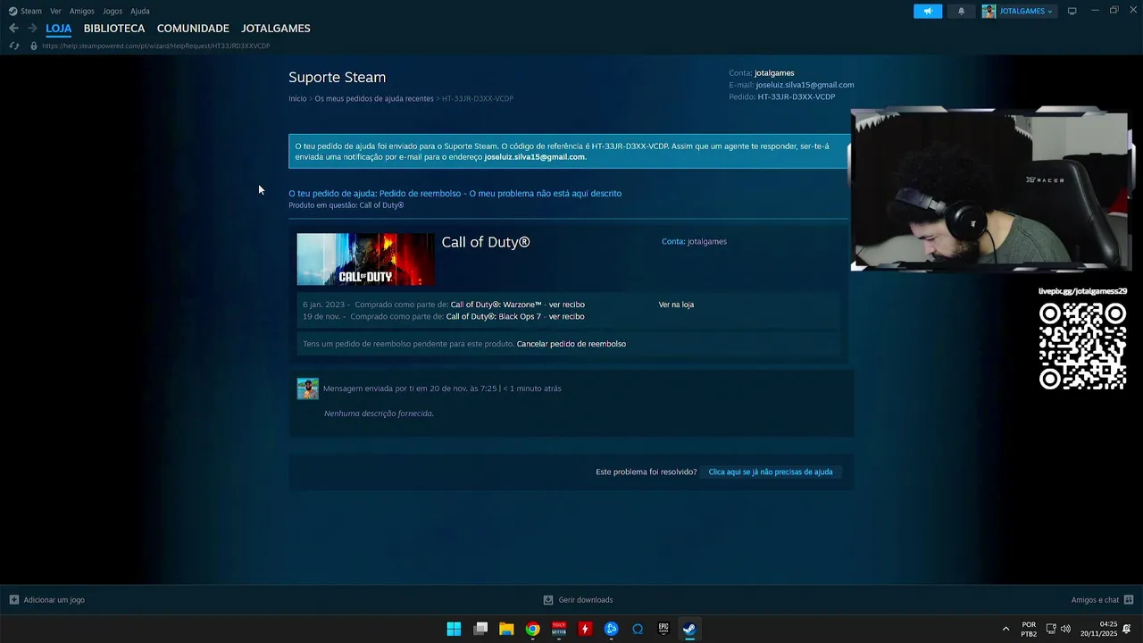
Task: Open Voicemeeter from the taskbar
Action: coord(559,629)
